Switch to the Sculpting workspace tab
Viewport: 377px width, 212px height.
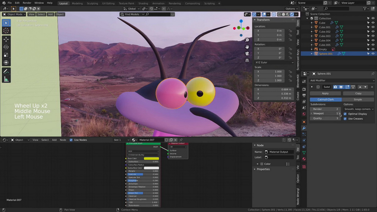92,3
